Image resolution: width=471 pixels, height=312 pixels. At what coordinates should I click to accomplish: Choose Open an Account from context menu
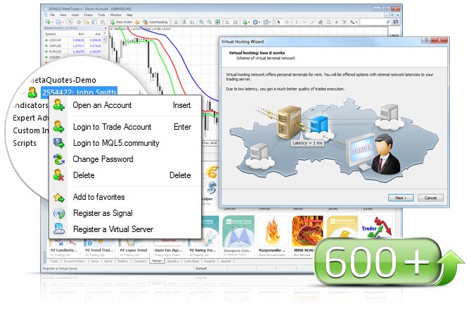pyautogui.click(x=124, y=105)
